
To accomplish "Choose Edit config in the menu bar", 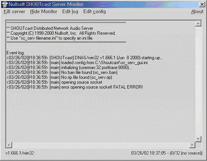I will (94, 12).
